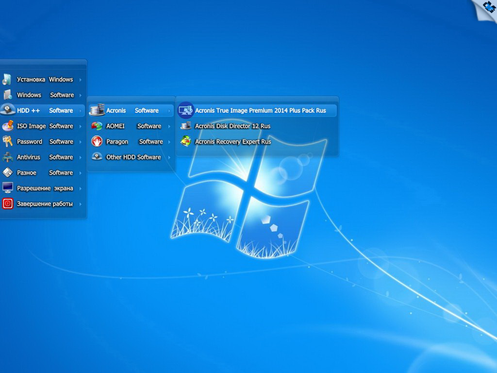Open the Разное Software menu entry

point(43,172)
